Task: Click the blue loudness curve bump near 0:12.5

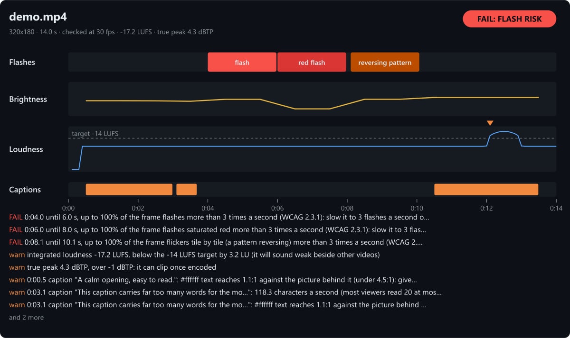Action: click(x=505, y=132)
